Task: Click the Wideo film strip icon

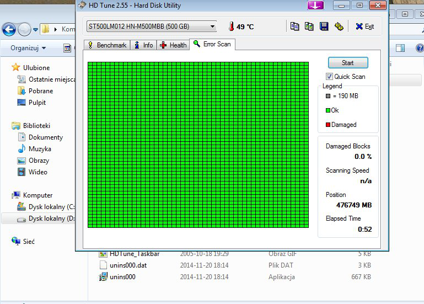Action: point(22,172)
